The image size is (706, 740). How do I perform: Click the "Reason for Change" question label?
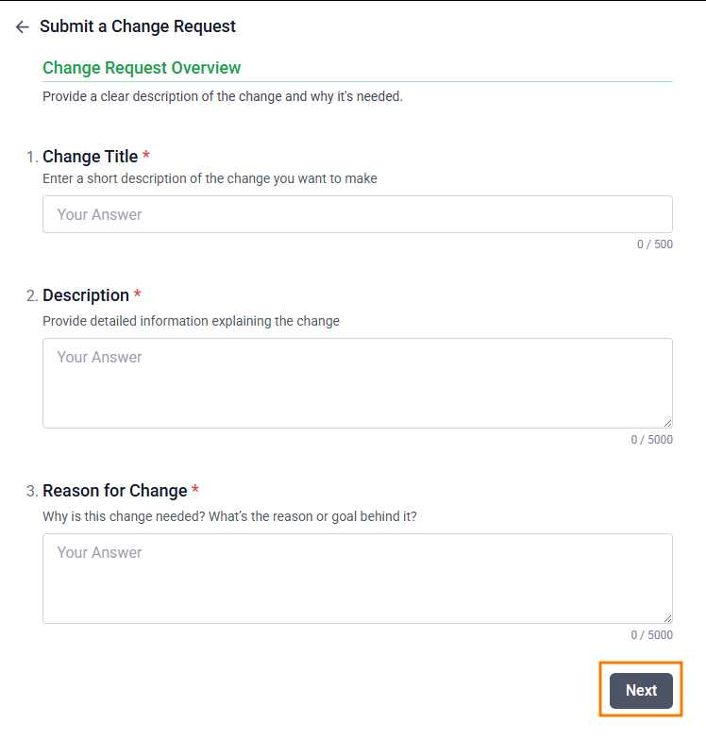click(x=115, y=491)
